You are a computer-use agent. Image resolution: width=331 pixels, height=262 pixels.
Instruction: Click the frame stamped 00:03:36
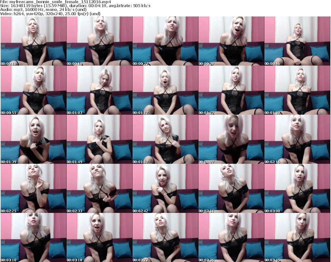coord(231,237)
